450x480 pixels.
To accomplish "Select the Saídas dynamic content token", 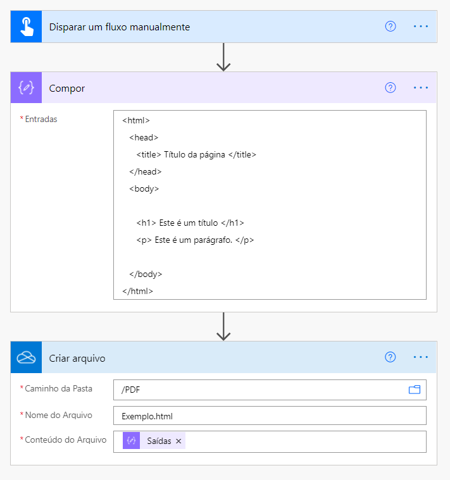I will coord(158,441).
